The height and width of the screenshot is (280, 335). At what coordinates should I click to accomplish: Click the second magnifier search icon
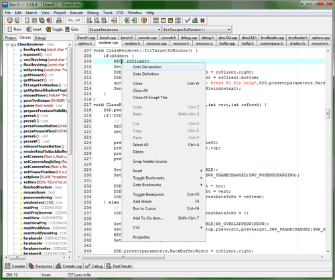tap(96, 21)
